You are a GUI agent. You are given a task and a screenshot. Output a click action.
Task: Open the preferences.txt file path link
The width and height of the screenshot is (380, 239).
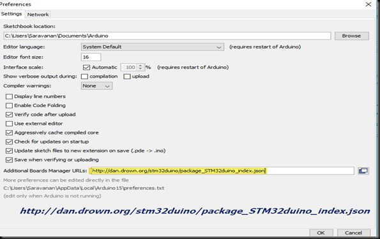click(x=84, y=188)
